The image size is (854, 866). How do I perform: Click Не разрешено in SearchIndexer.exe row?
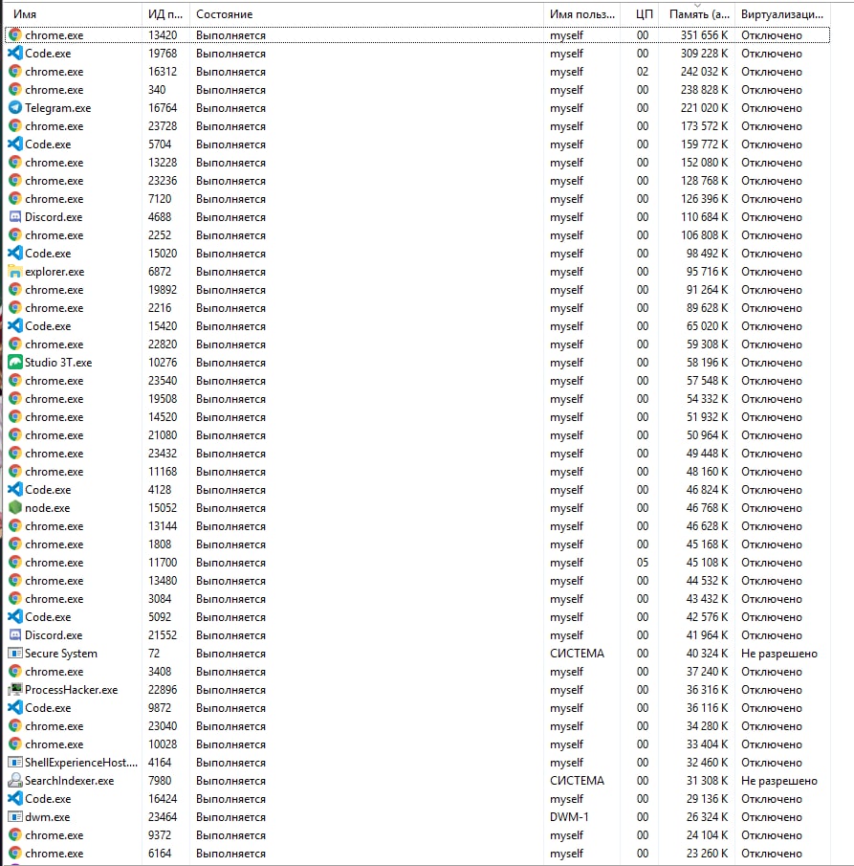778,781
